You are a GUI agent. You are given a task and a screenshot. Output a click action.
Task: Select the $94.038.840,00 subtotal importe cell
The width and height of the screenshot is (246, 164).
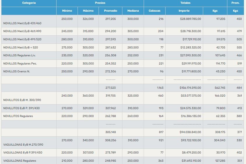tap(191, 132)
